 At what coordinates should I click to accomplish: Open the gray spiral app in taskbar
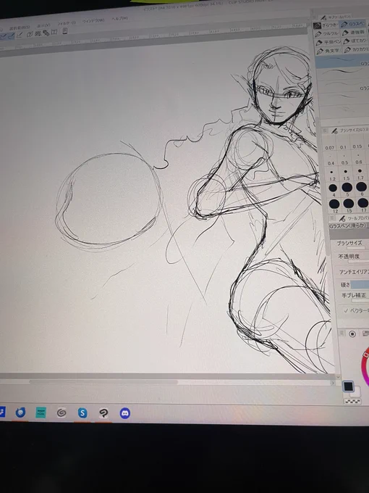coord(61,413)
